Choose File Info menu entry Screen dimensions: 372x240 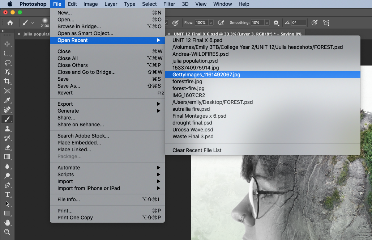[x=107, y=199]
